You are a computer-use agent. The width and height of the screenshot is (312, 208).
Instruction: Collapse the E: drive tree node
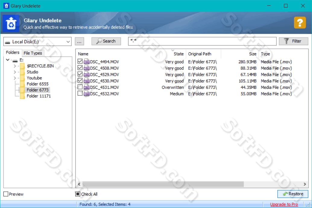[x=8, y=60]
